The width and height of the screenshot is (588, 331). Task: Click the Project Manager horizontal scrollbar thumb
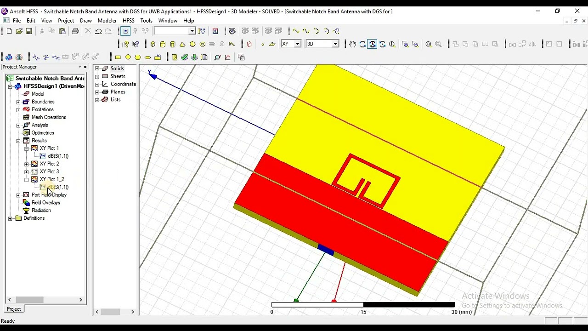coord(30,300)
